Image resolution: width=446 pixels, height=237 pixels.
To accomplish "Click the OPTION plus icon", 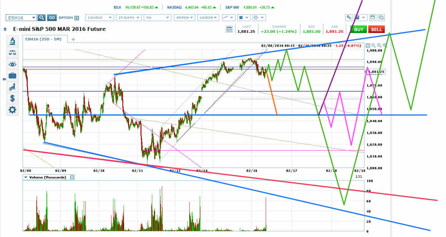I will (77, 18).
